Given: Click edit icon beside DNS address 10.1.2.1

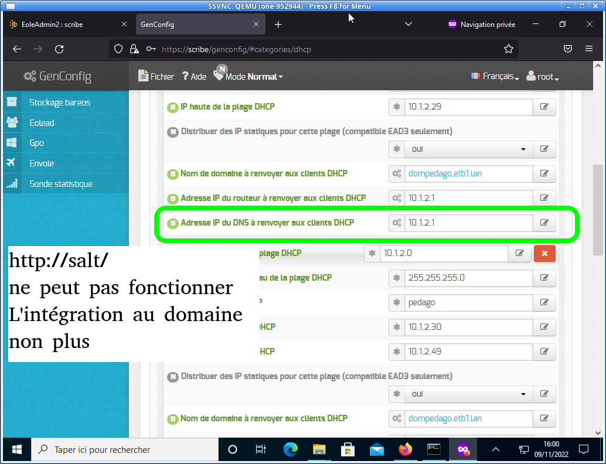Looking at the screenshot, I should point(544,223).
